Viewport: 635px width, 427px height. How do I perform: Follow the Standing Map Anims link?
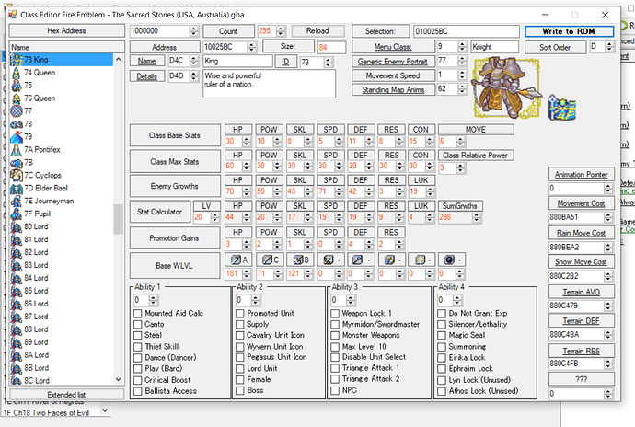[393, 90]
